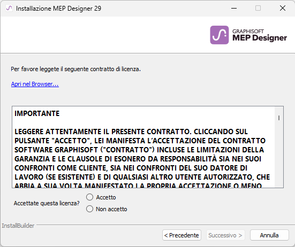Image resolution: width=295 pixels, height=247 pixels.
Task: Open the Apri nel Browser link
Action: [35, 84]
